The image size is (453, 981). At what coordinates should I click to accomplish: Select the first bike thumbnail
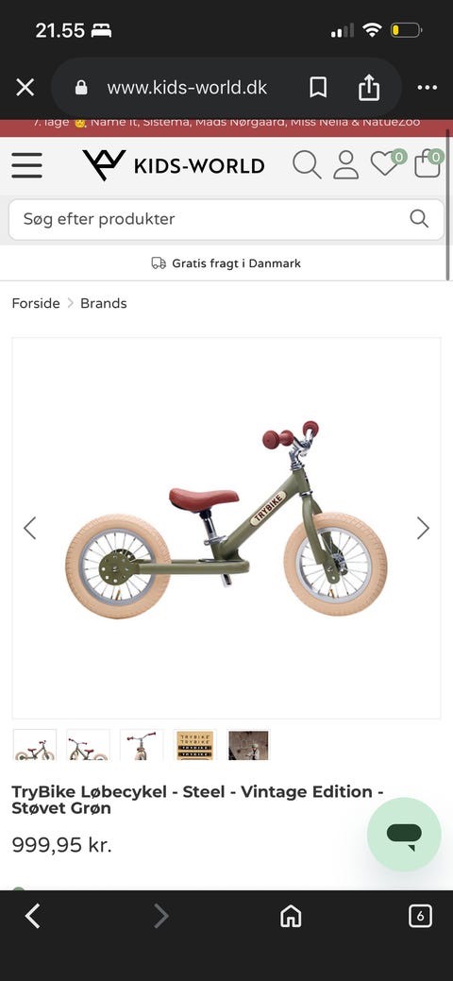point(35,745)
